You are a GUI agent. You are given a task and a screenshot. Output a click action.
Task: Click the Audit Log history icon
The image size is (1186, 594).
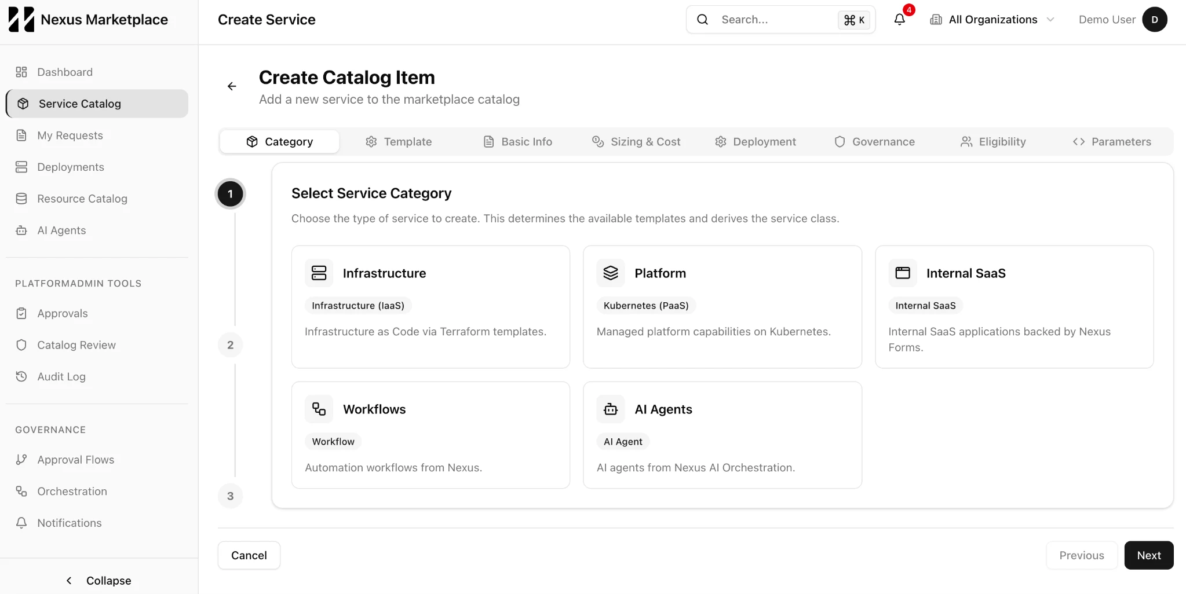click(21, 376)
